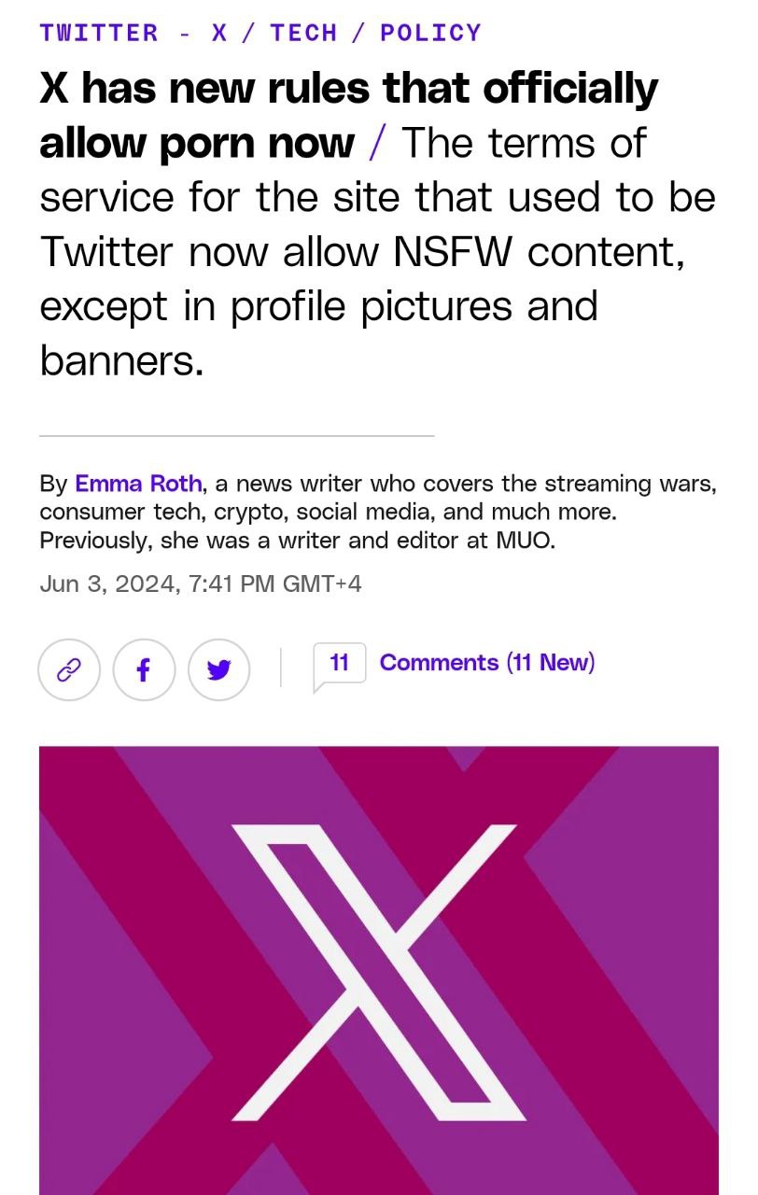The image size is (758, 1195).
Task: Go to the TWITTER - X category
Action: (x=133, y=33)
